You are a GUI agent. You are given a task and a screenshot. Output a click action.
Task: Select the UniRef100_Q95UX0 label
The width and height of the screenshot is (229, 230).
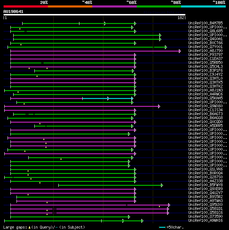tap(205, 205)
